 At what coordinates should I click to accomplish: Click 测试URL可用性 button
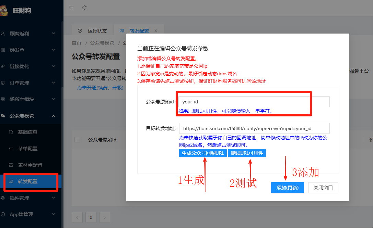pos(247,153)
